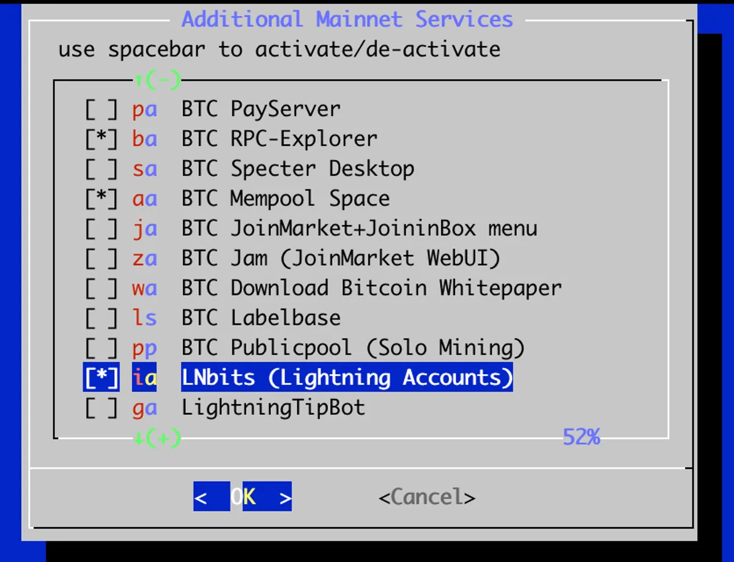This screenshot has width=734, height=562.
Task: Click the scroll-up indicator above the list
Action: pos(158,79)
